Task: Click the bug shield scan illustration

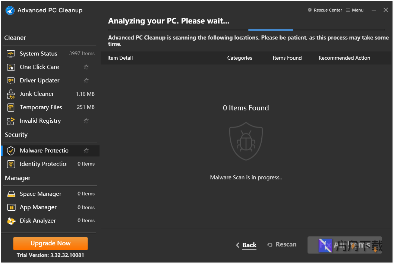Action: click(246, 141)
